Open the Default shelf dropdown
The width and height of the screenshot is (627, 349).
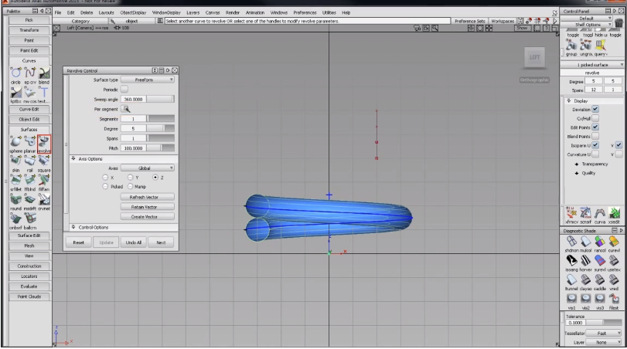click(593, 18)
